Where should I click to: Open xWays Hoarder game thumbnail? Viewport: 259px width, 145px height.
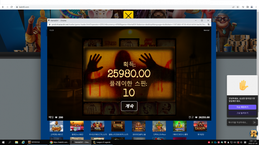(180, 126)
